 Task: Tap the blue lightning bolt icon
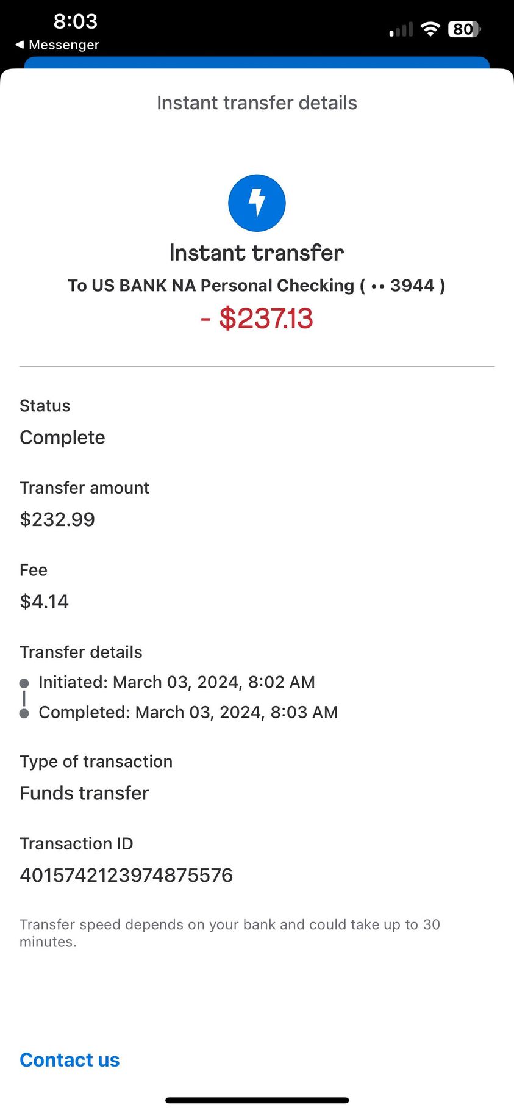coord(257,203)
